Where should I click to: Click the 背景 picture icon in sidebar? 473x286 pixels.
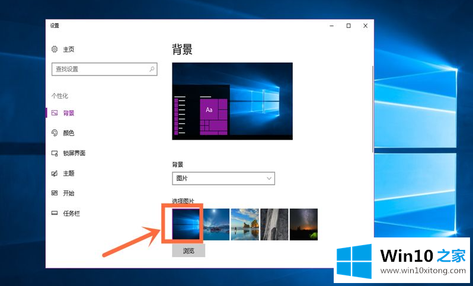tap(55, 113)
